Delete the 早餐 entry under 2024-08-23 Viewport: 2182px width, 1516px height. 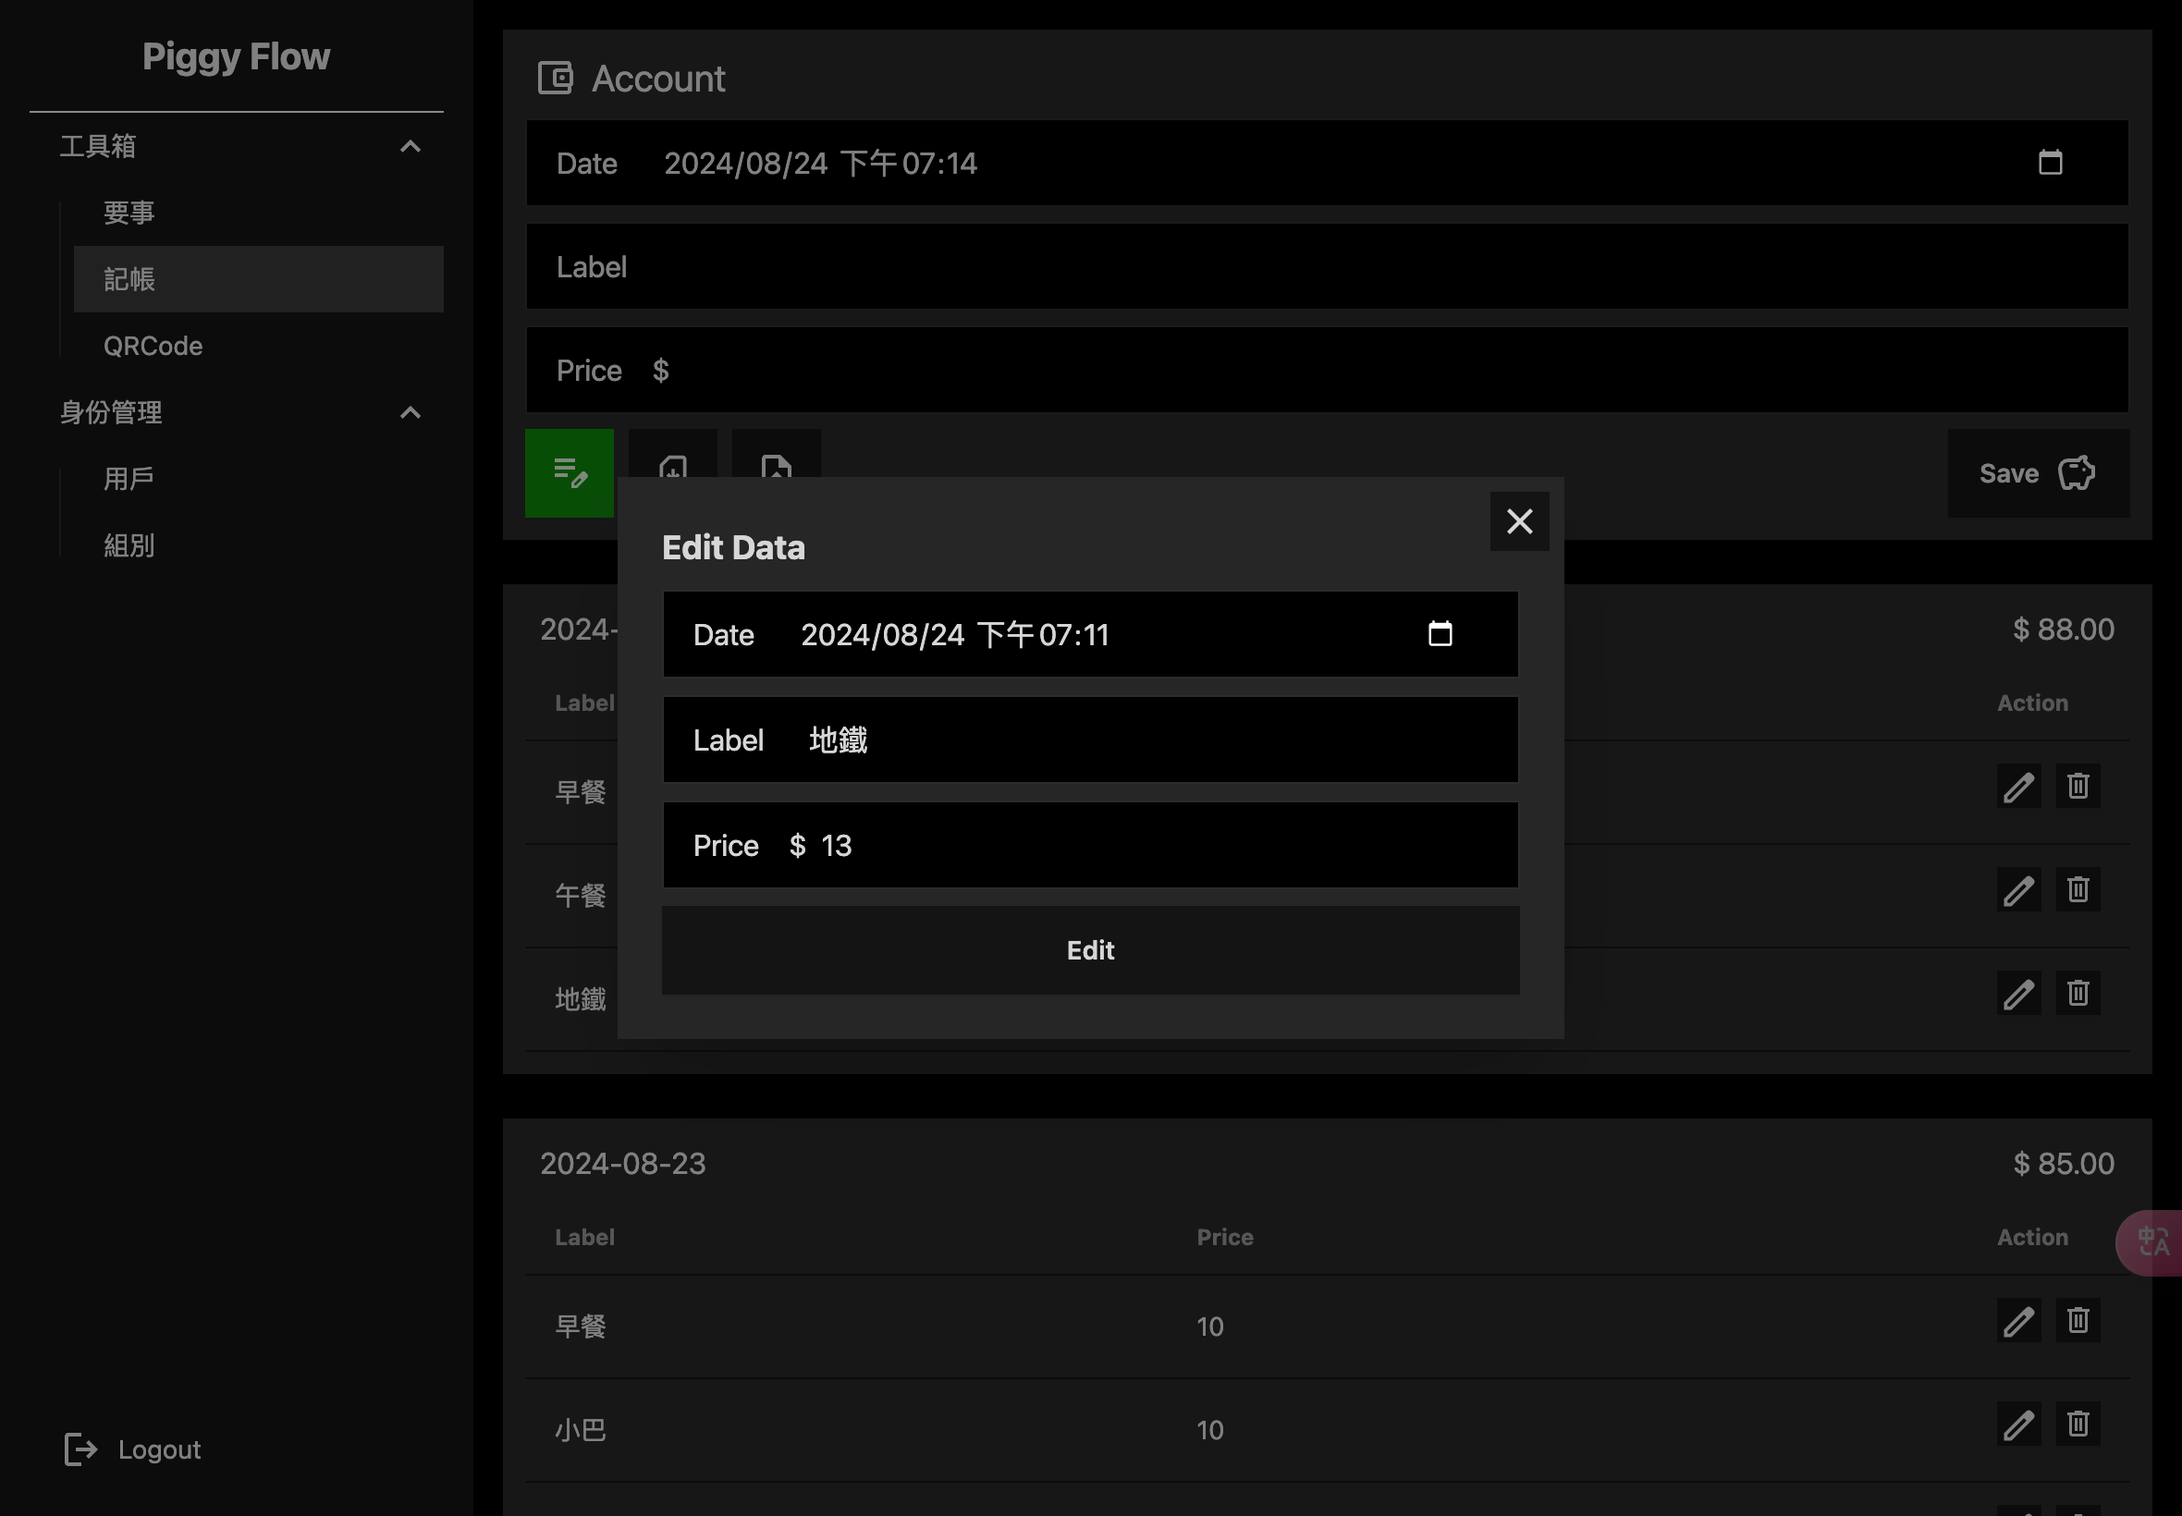point(2078,1320)
